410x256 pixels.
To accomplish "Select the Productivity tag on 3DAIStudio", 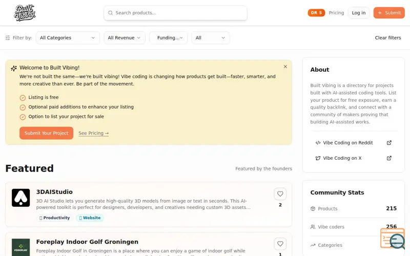I will [x=54, y=218].
